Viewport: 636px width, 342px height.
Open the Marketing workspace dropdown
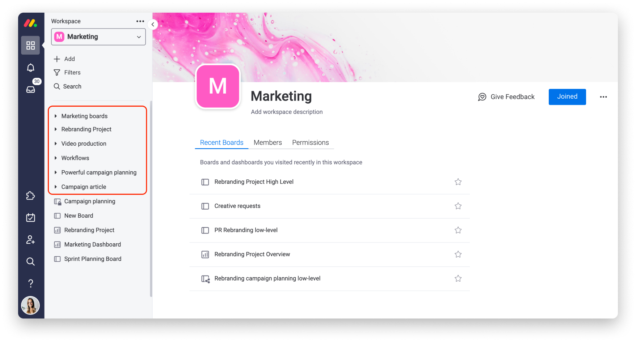point(98,37)
